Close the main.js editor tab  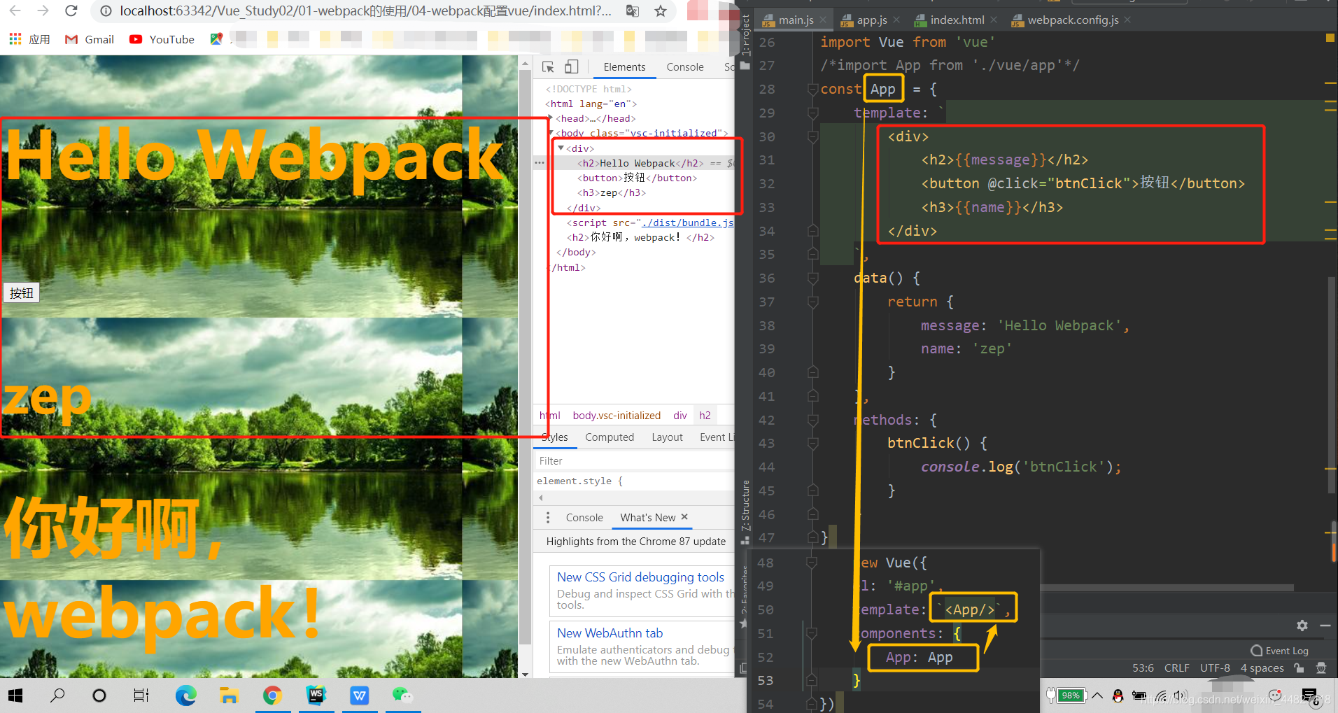[x=823, y=20]
